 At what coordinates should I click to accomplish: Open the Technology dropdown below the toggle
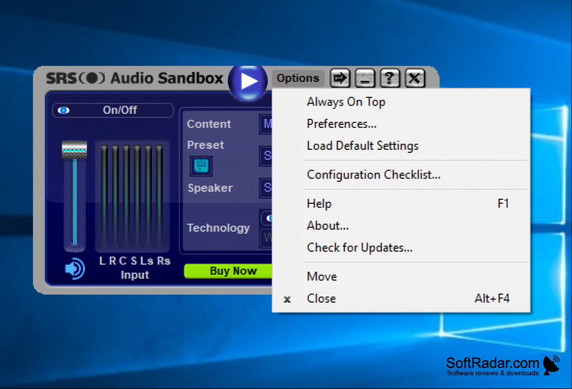267,238
